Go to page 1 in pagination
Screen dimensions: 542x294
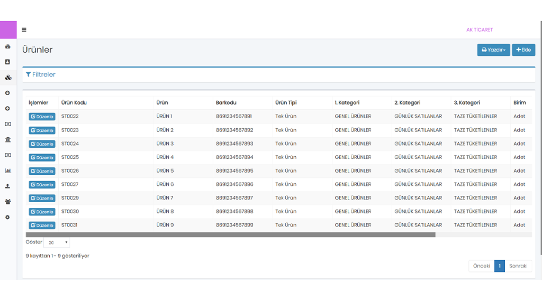[499, 266]
